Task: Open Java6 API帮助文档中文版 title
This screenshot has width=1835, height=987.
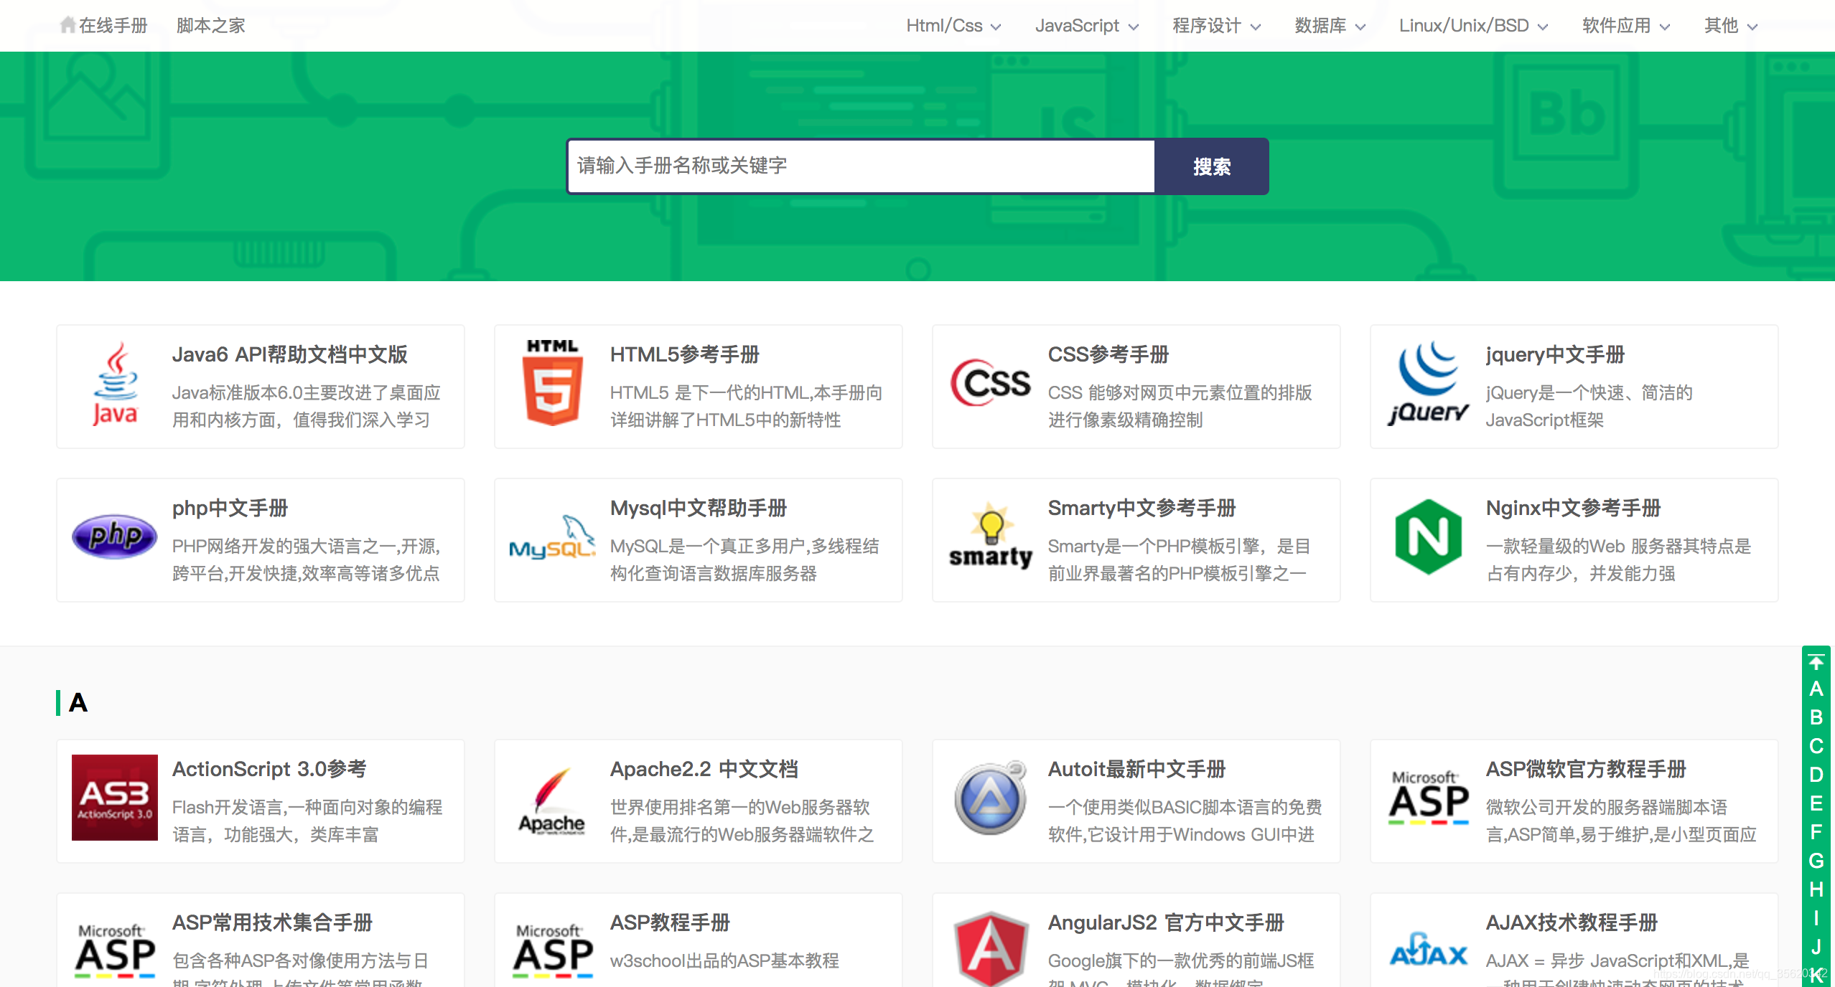Action: [290, 354]
